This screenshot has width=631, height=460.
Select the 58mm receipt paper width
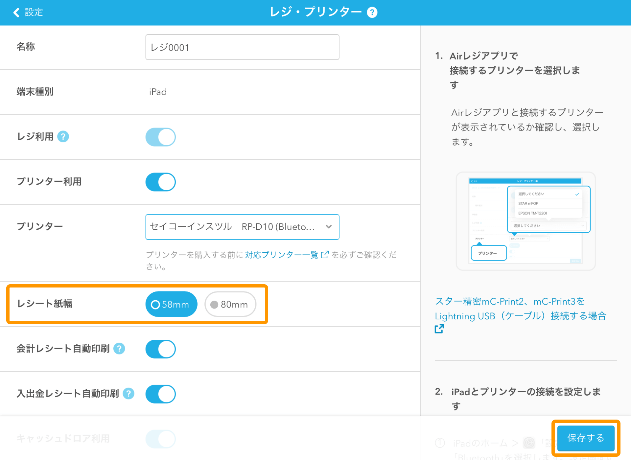tap(171, 304)
